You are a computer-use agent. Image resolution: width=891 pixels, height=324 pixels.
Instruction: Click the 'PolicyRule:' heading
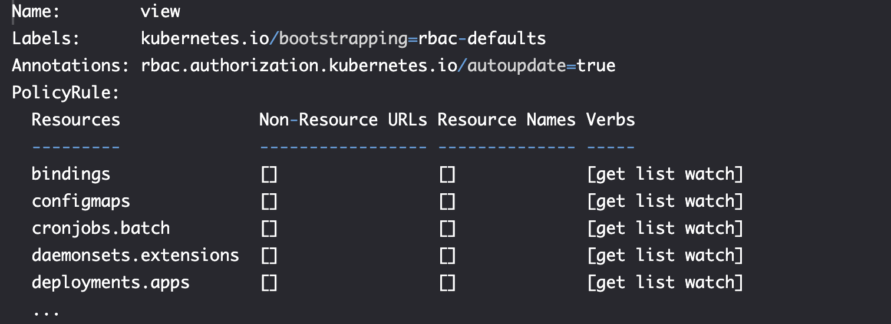(x=65, y=92)
